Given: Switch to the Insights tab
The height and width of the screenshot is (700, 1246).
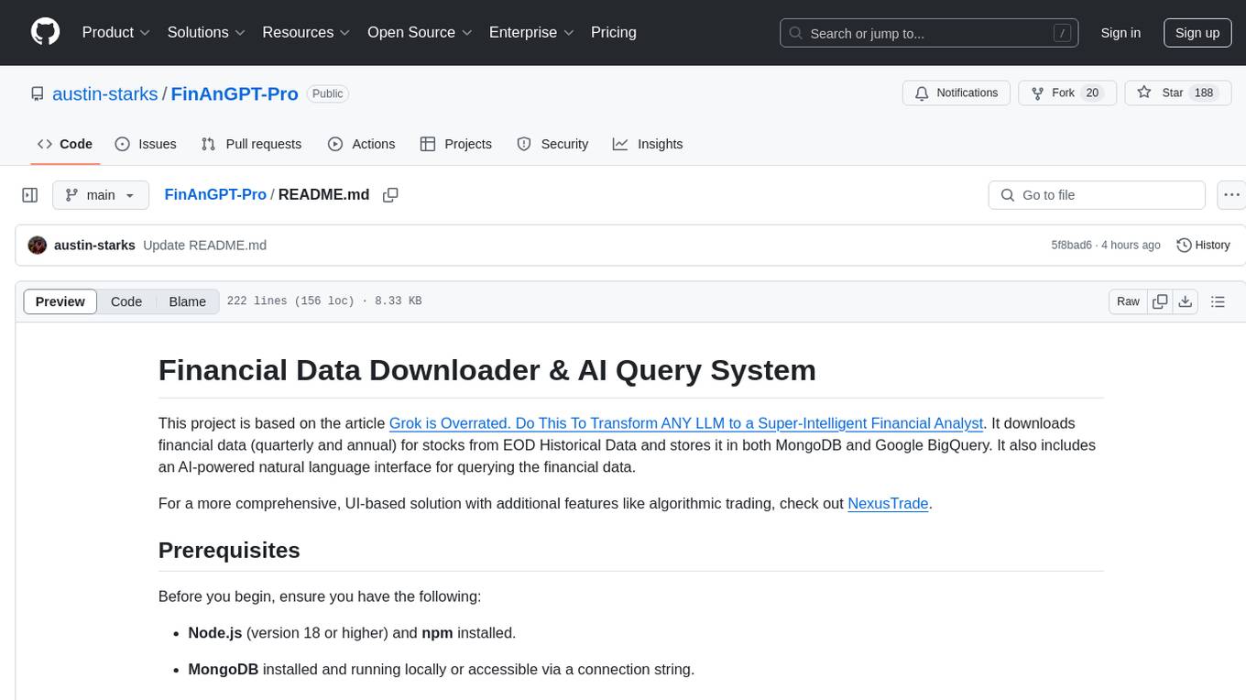Looking at the screenshot, I should pos(648,144).
